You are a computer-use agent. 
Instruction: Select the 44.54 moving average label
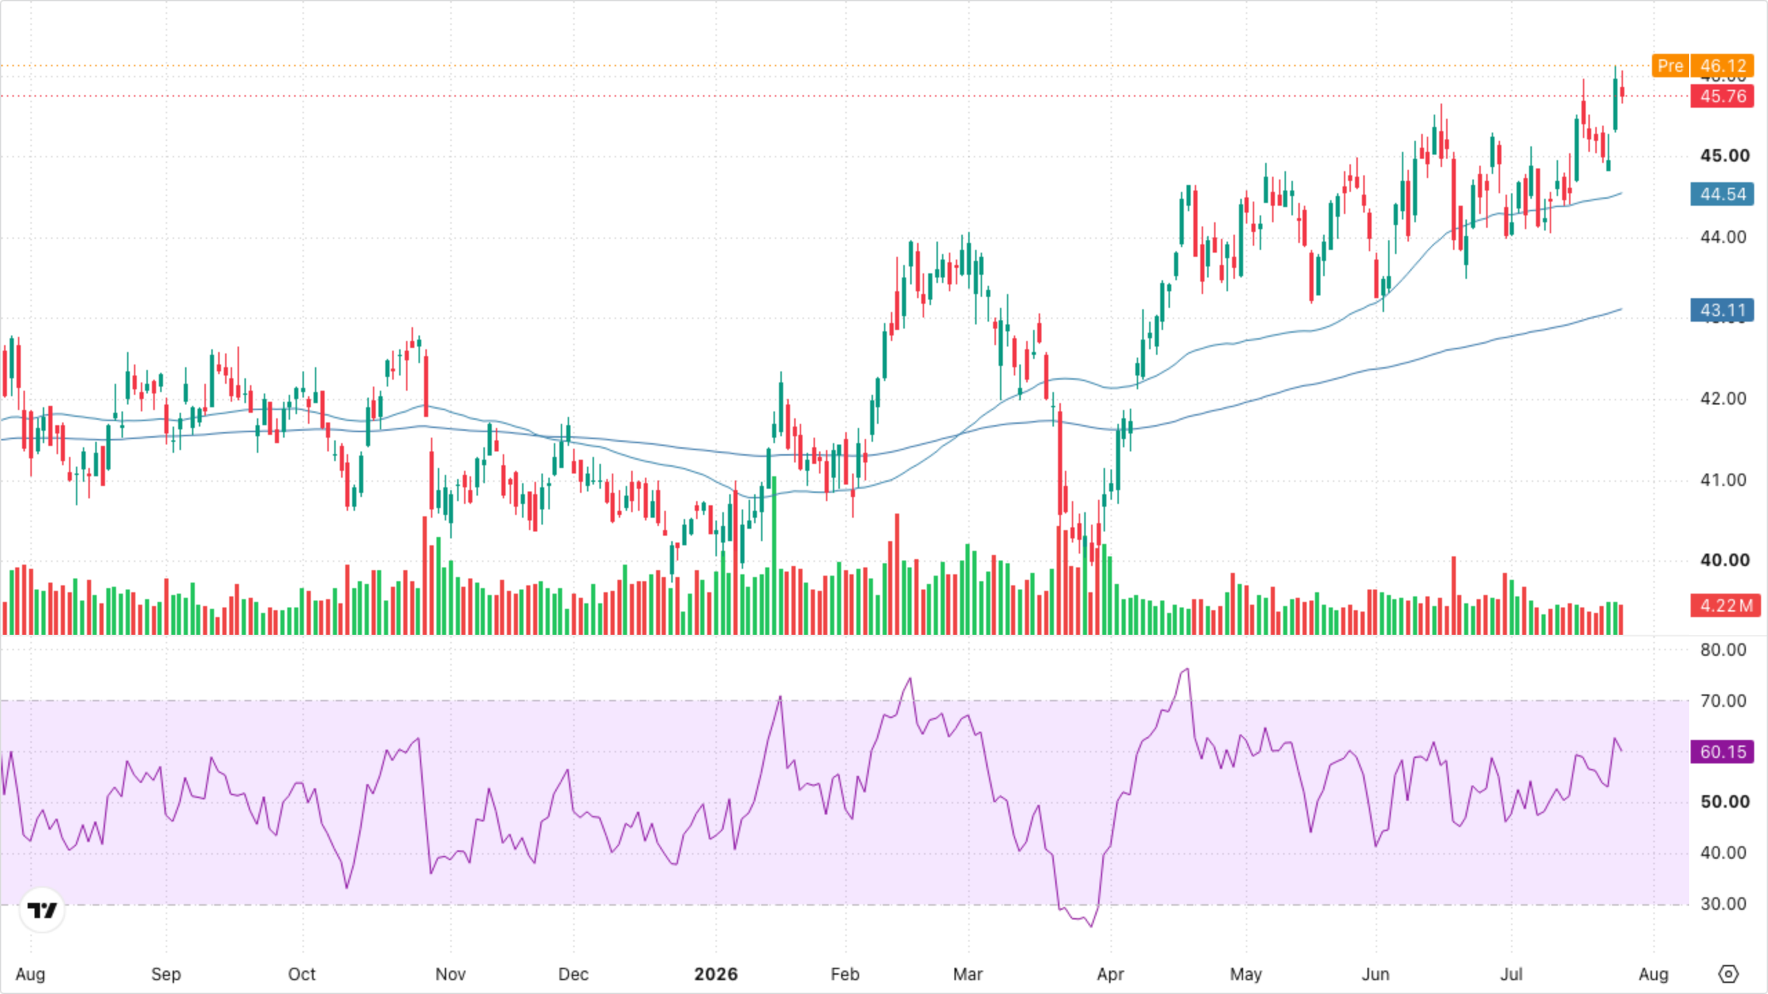click(x=1722, y=194)
